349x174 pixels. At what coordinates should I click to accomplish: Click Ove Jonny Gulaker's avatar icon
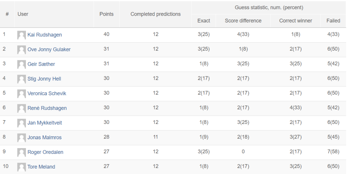[x=21, y=50]
